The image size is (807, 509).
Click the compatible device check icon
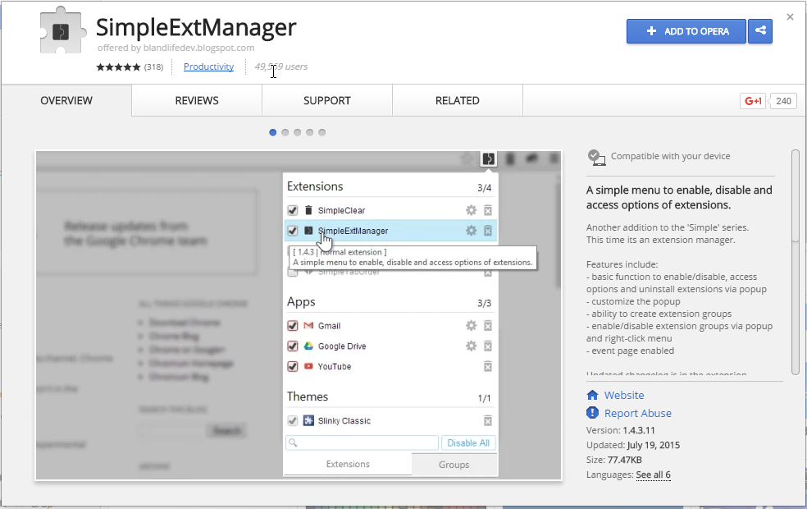click(596, 157)
